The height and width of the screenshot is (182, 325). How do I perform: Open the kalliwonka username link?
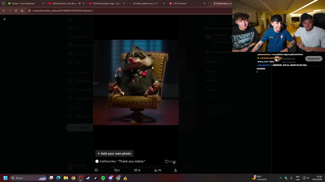[x=108, y=161]
